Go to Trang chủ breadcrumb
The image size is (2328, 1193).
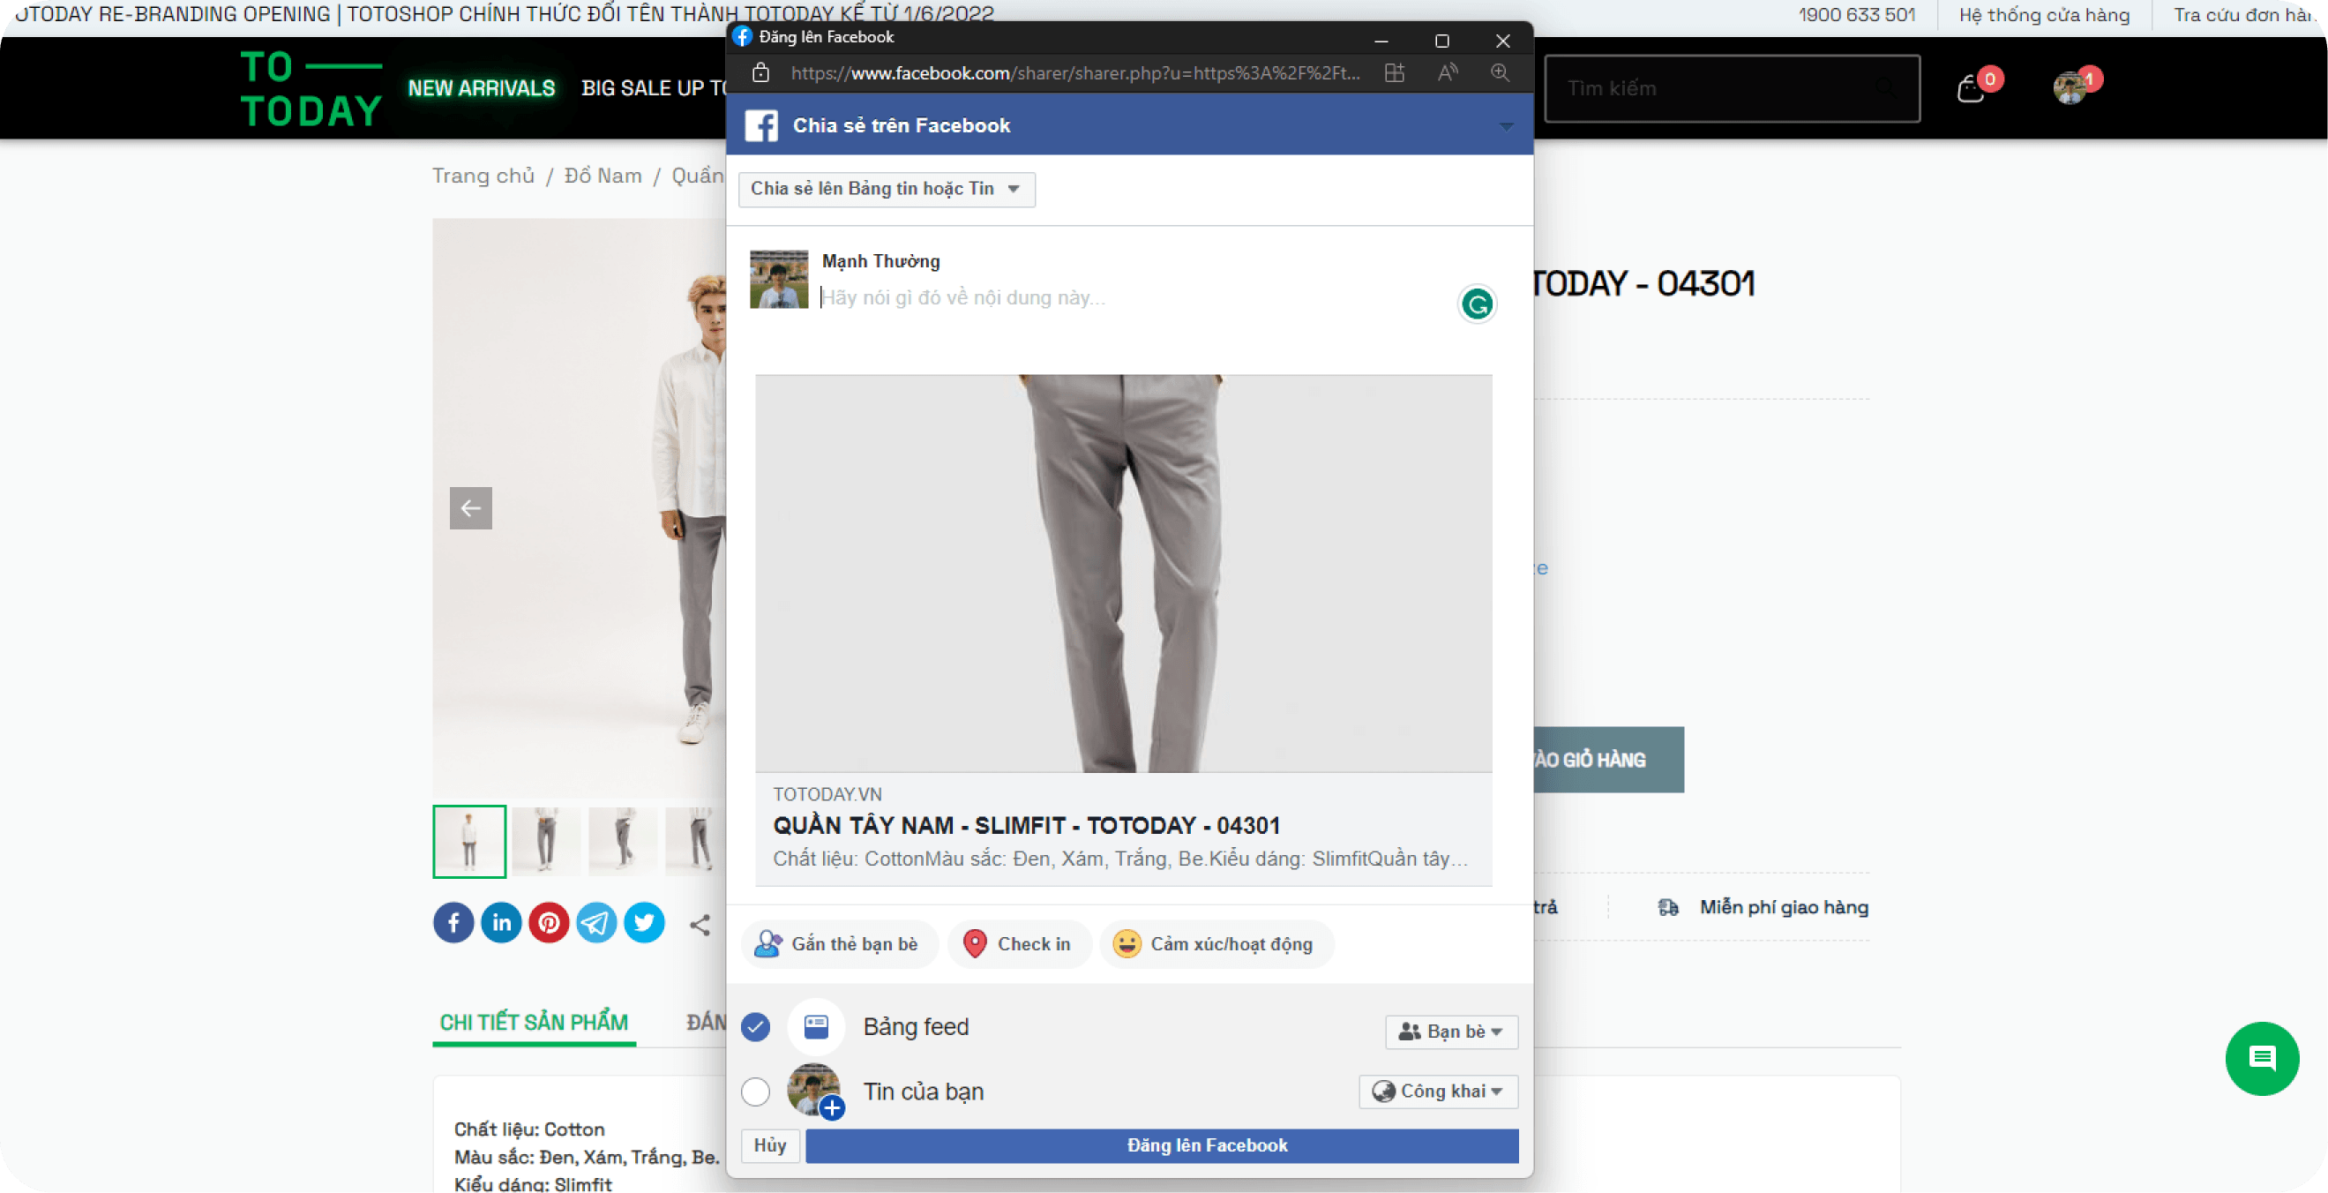(x=483, y=176)
